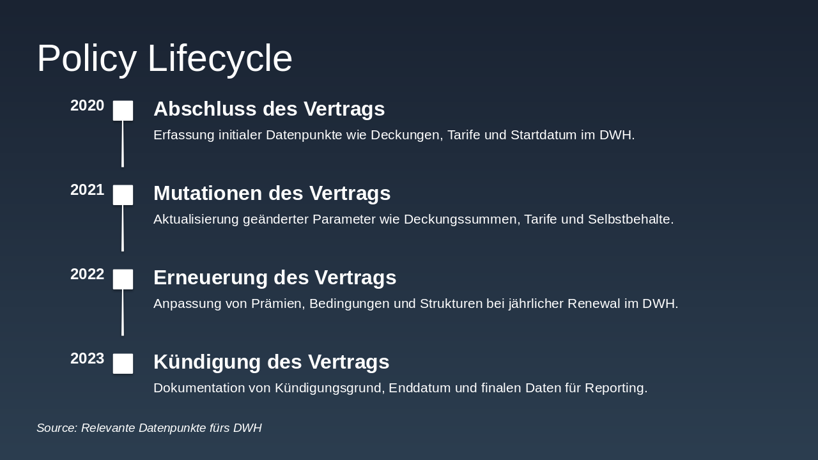Image resolution: width=818 pixels, height=460 pixels.
Task: Click the 2023 timeline square marker
Action: pyautogui.click(x=123, y=364)
